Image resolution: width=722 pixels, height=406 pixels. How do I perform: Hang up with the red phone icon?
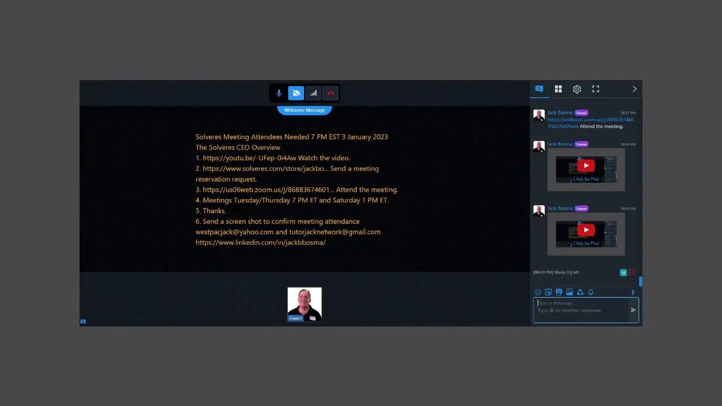click(x=331, y=93)
